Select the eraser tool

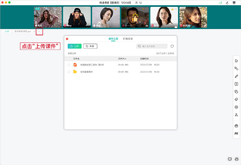coord(237,99)
